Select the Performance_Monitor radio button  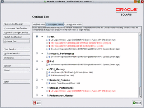point(37,95)
